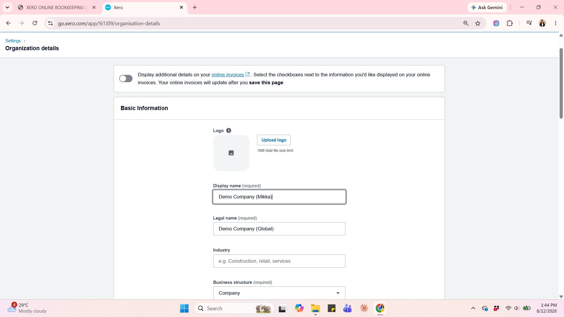Open File Explorer from the taskbar
The image size is (564, 317).
(x=315, y=308)
